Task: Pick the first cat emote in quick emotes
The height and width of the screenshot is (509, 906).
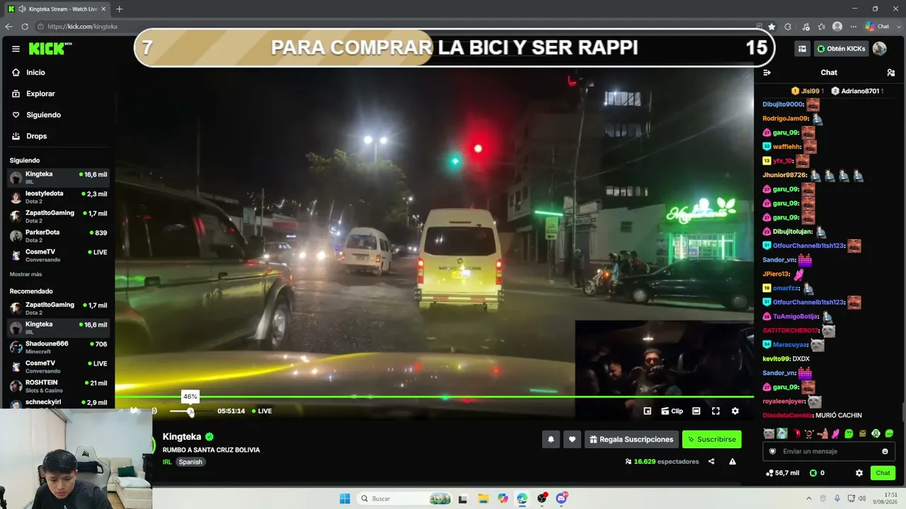Action: [x=769, y=433]
